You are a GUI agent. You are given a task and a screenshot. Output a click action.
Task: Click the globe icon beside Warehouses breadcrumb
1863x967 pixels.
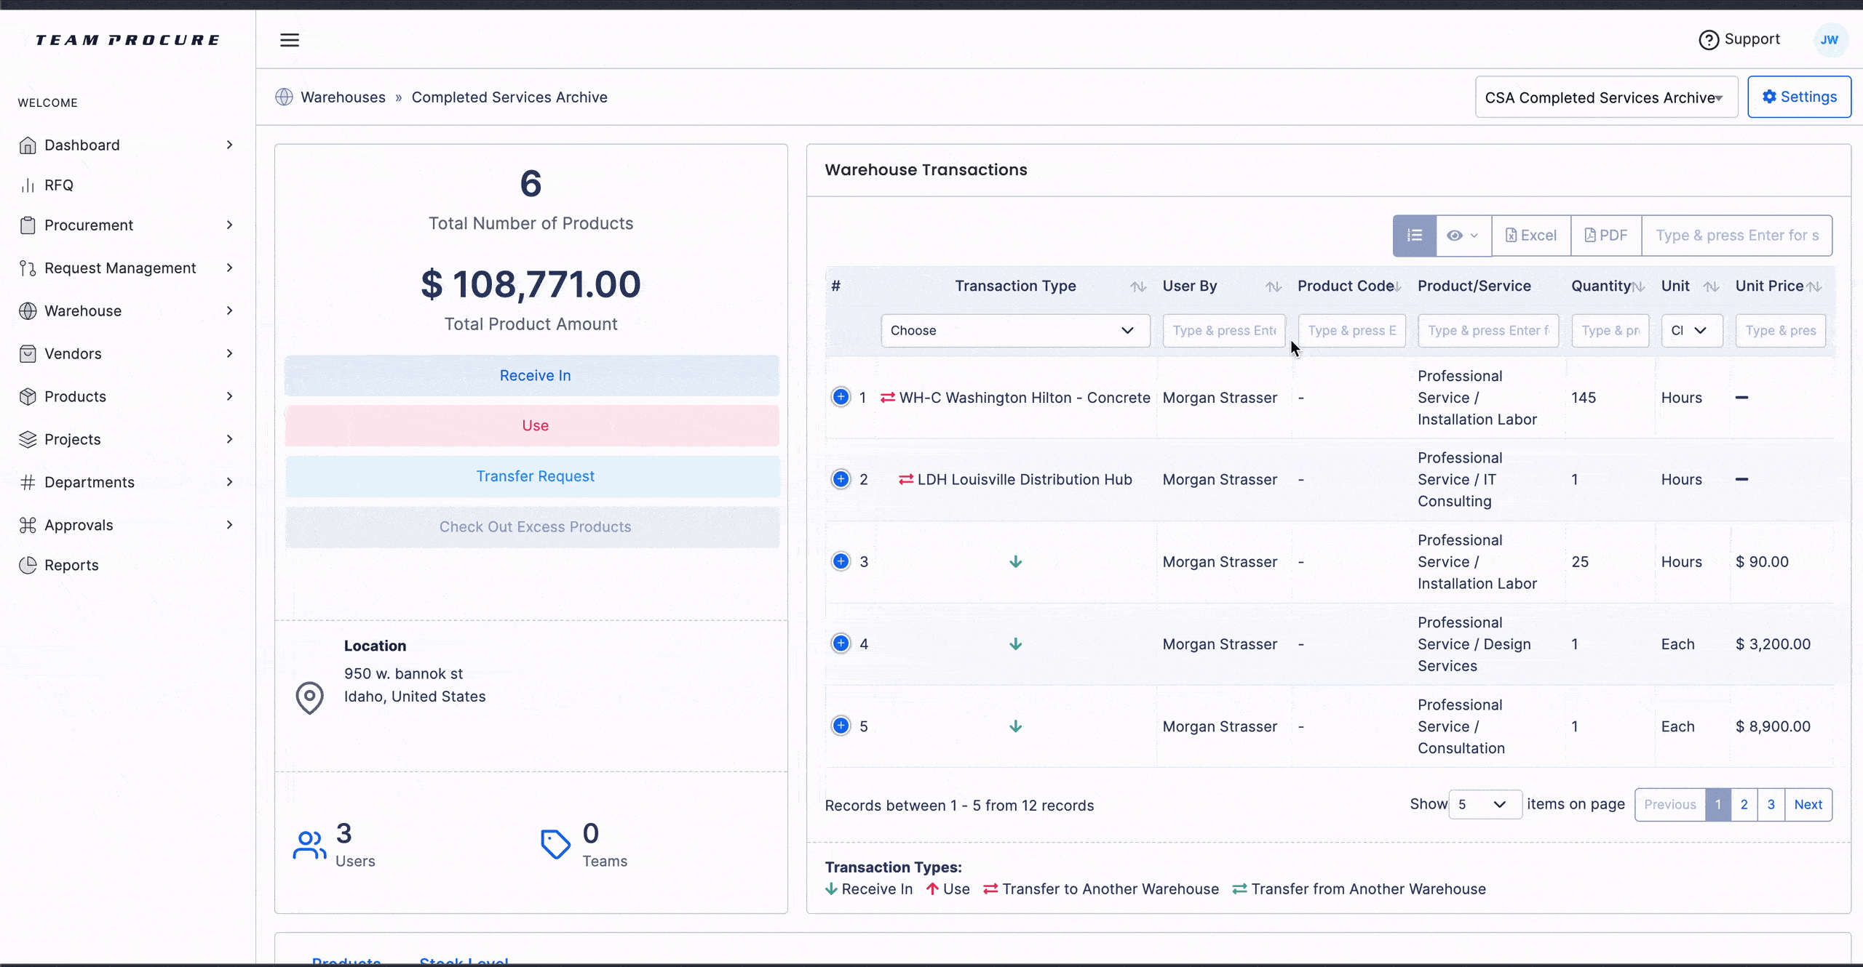coord(284,97)
